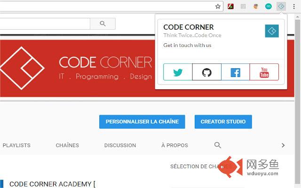The width and height of the screenshot is (301, 188).
Task: Show more channel tabs with right chevron
Action: pos(283,145)
